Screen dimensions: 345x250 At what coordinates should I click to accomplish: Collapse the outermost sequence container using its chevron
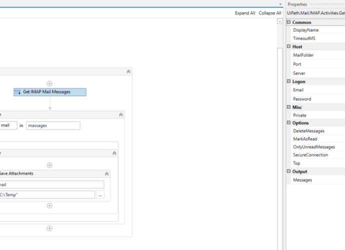pos(128,72)
